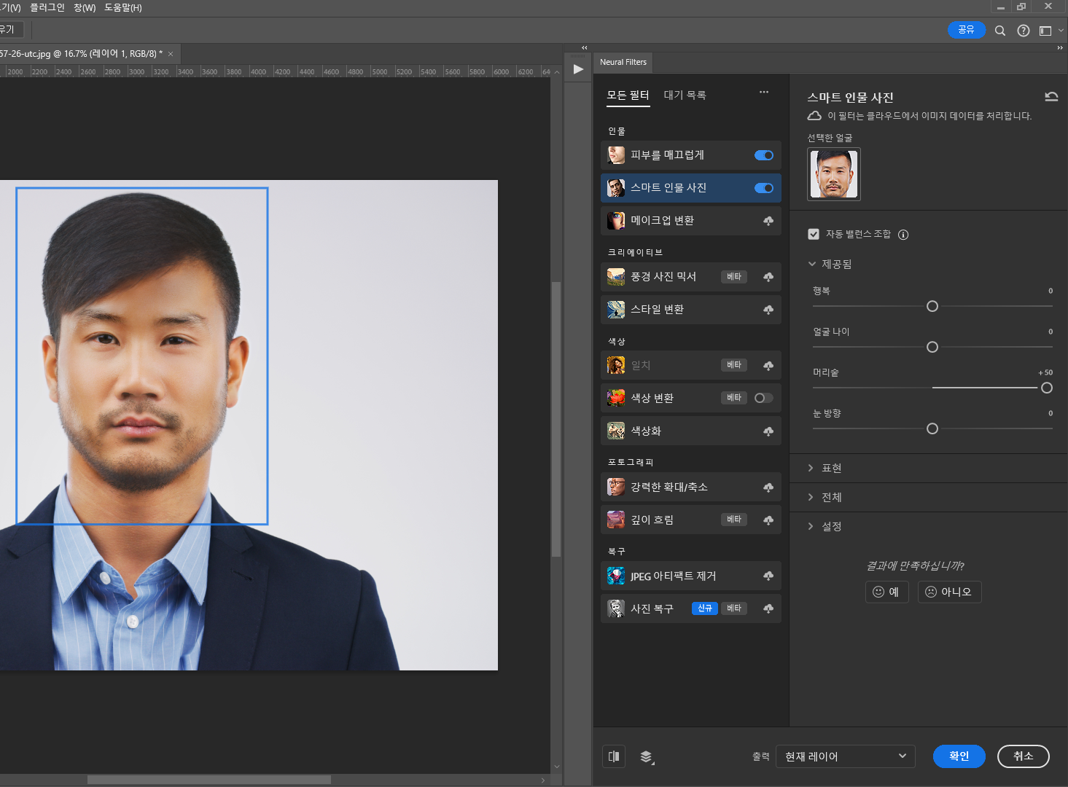The height and width of the screenshot is (787, 1068).
Task: Uncheck the 자동 밸런스 조합 checkbox
Action: pyautogui.click(x=814, y=234)
